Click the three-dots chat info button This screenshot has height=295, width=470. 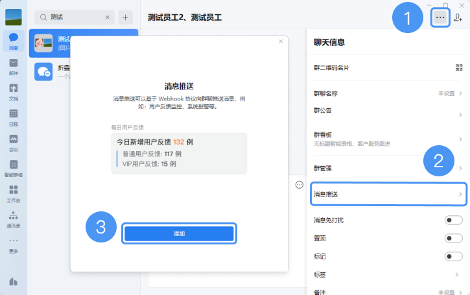[440, 18]
